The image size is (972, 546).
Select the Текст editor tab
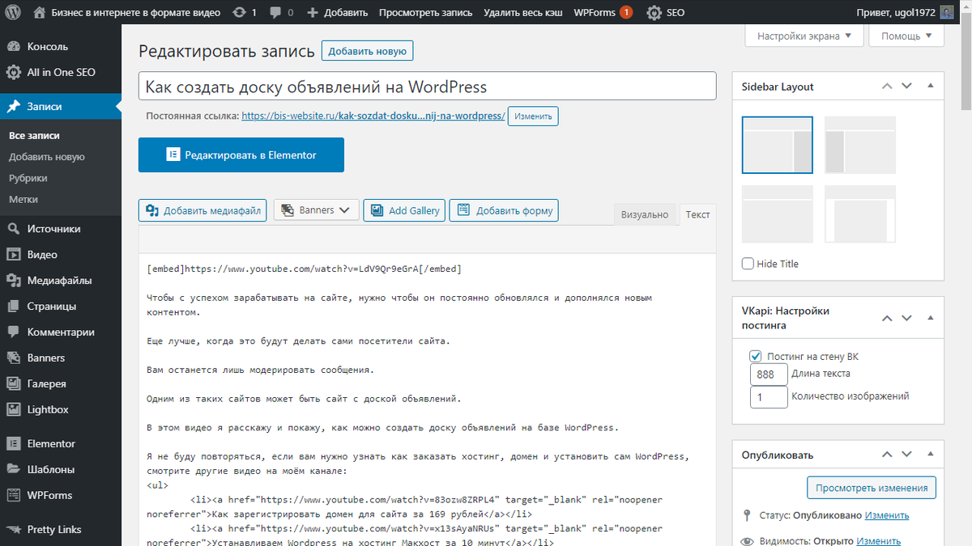(x=697, y=214)
